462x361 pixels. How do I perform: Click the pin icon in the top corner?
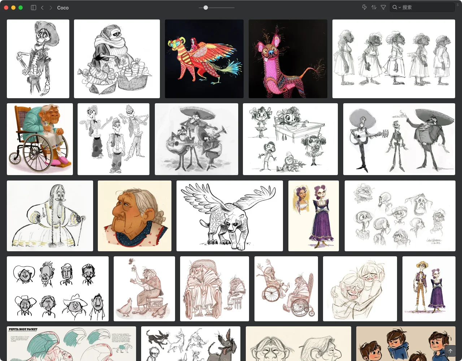(458, 5)
